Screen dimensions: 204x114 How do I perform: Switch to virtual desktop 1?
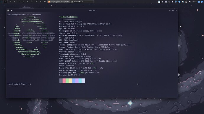point(6,2)
